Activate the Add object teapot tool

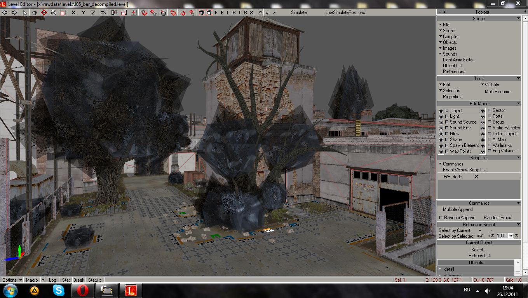point(34,12)
